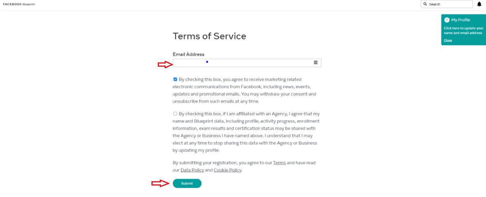This screenshot has width=486, height=197.
Task: Click the autofill icon inside the email field
Action: tap(316, 62)
